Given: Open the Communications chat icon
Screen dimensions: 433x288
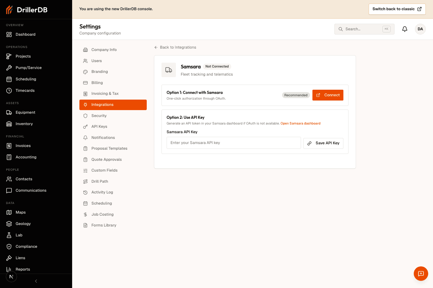Looking at the screenshot, I should [x=9, y=190].
